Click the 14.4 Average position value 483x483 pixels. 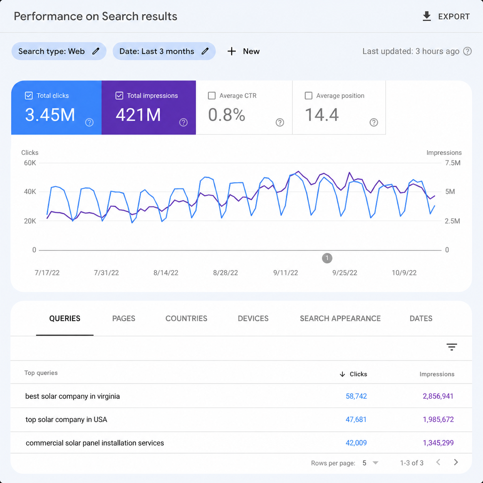click(322, 115)
